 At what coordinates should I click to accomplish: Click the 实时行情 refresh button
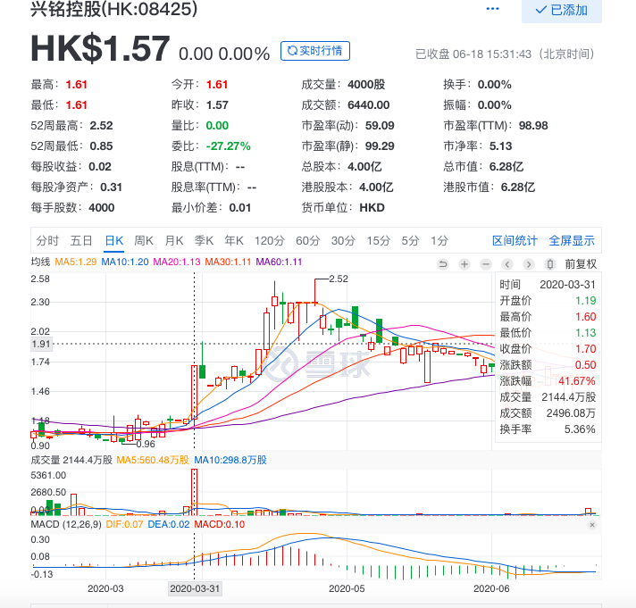[315, 51]
